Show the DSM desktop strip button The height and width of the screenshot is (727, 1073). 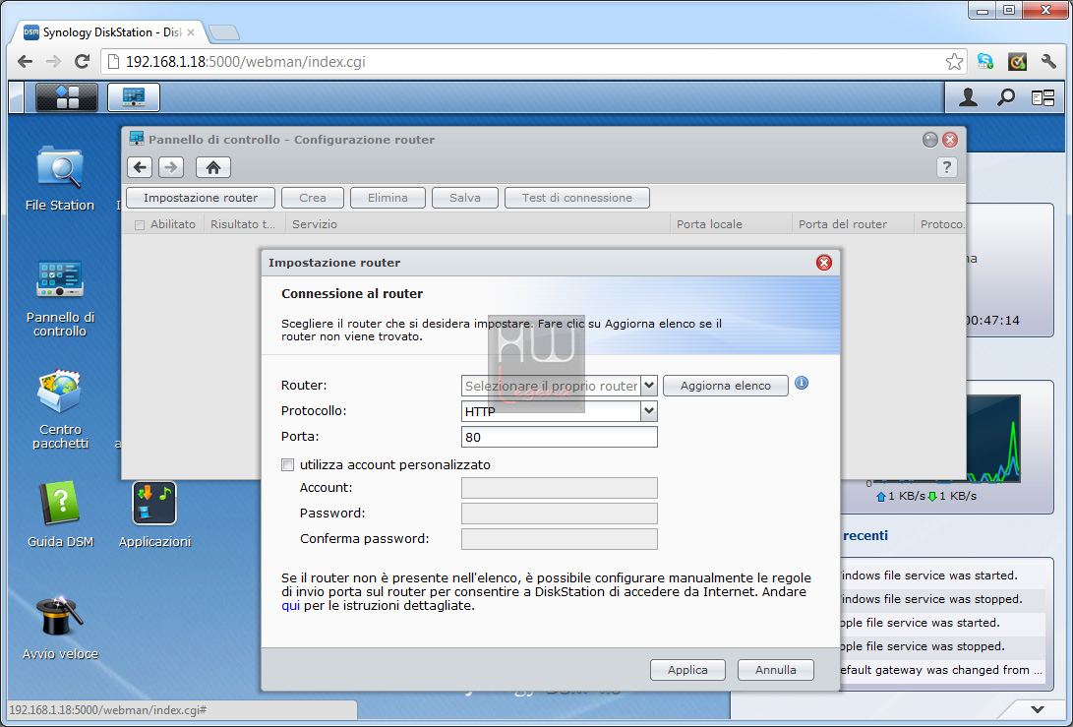(17, 97)
